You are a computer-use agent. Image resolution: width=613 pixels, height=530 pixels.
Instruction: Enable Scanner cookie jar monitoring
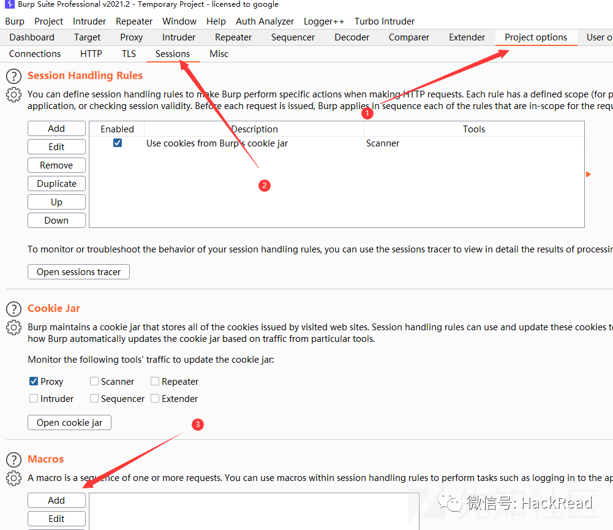click(x=94, y=381)
